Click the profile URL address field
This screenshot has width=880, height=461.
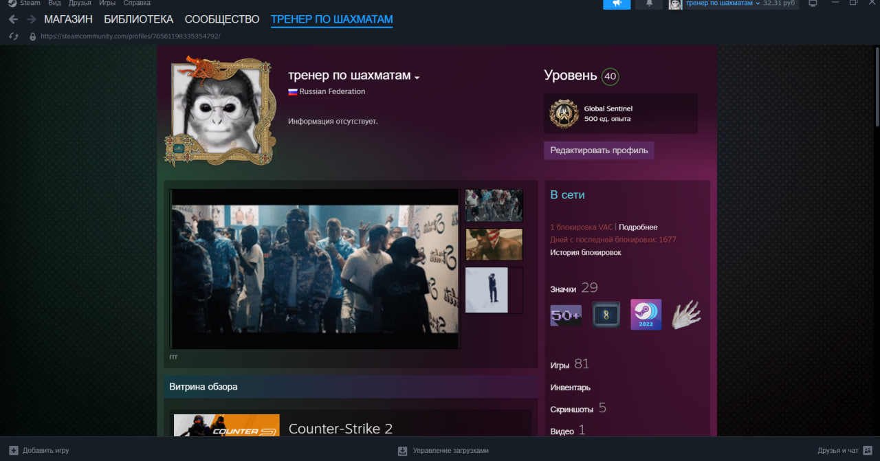[131, 36]
